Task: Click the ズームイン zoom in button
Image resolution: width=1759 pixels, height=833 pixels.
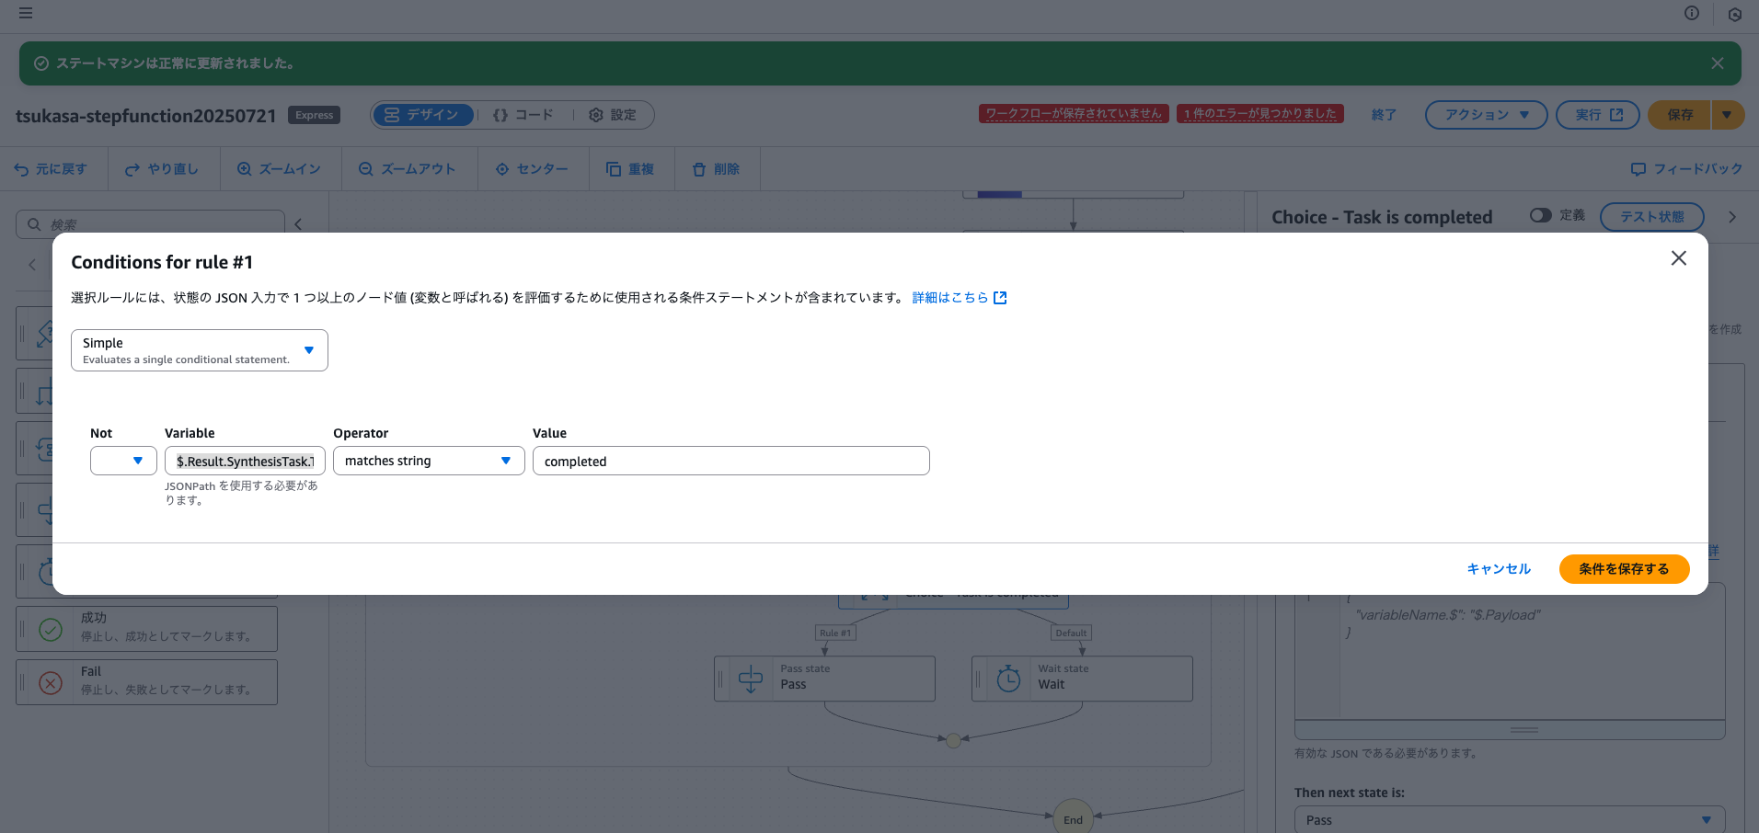Action: (x=279, y=169)
